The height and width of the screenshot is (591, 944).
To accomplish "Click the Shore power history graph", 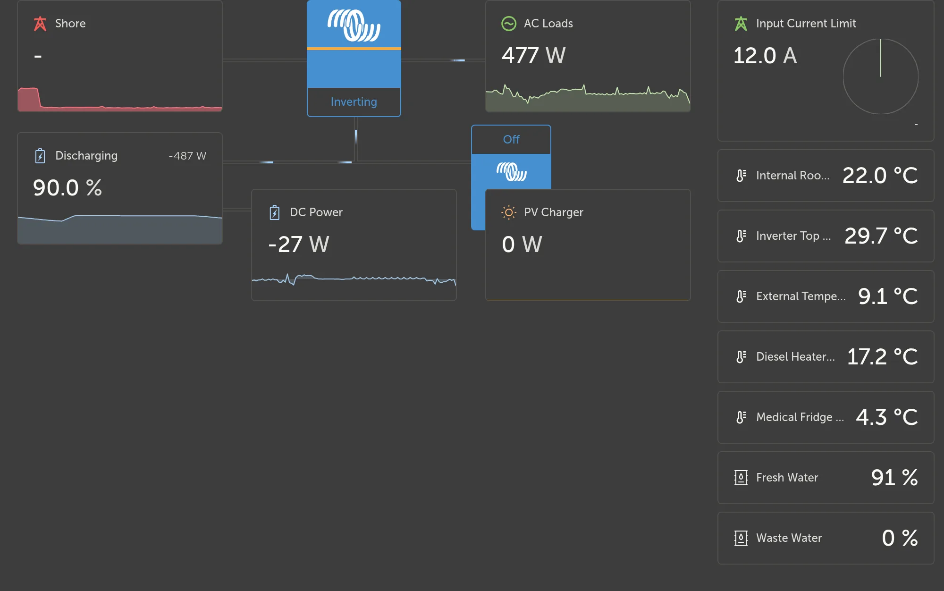I will click(120, 99).
